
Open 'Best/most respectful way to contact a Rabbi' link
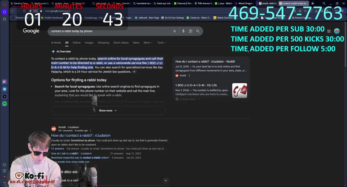point(80,158)
